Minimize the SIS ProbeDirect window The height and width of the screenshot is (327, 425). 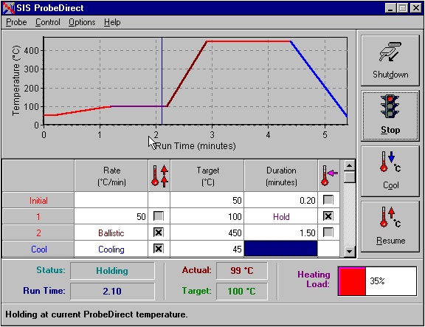coord(390,8)
